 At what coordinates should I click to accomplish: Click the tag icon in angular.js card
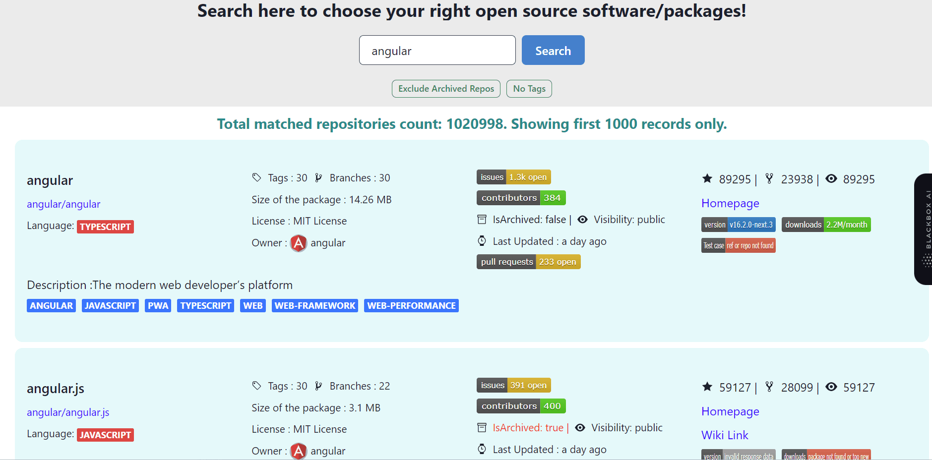point(256,385)
